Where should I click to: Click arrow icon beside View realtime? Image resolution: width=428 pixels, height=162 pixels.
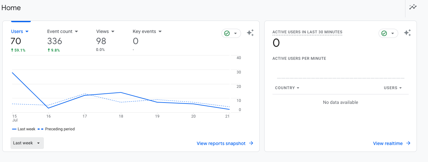408,143
